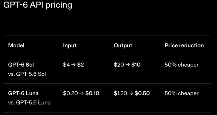Click the arrow between $4 and $2

click(73, 65)
